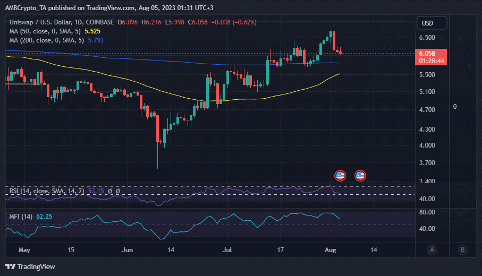Click the countdown timer 01:28:44
Image resolution: width=482 pixels, height=276 pixels.
click(432, 61)
